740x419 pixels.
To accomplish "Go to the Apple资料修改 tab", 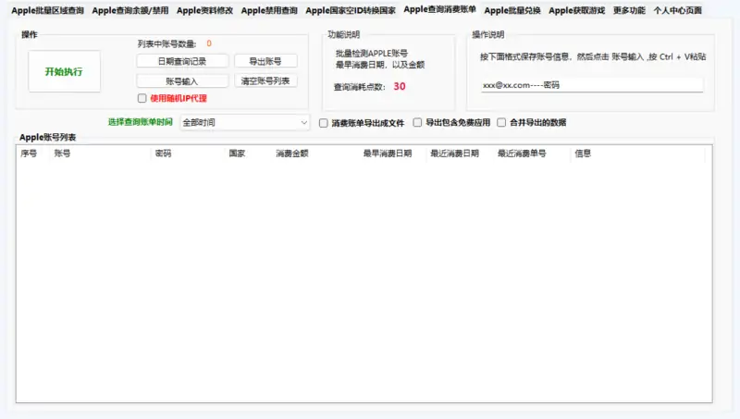I will coord(204,11).
